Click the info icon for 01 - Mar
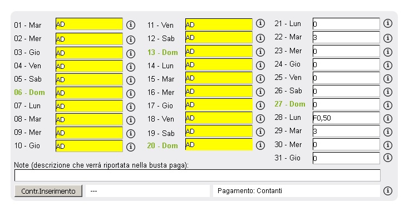Viewport: 404px width, 212px height. 131,25
